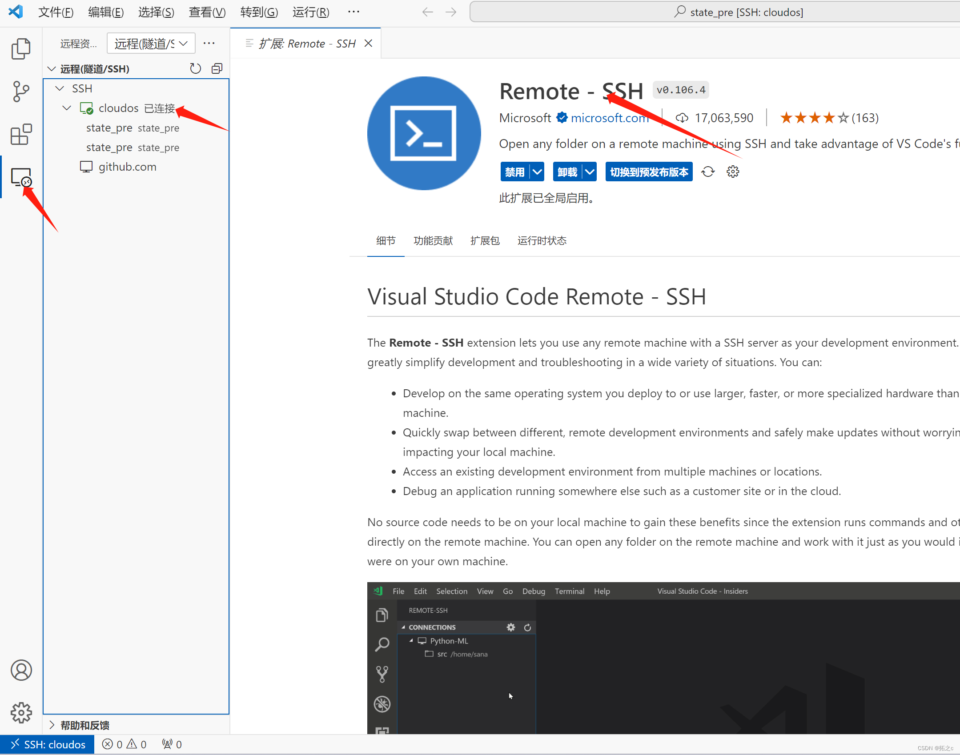Click the Microsoft publisher name
This screenshot has width=960, height=755.
tap(525, 118)
